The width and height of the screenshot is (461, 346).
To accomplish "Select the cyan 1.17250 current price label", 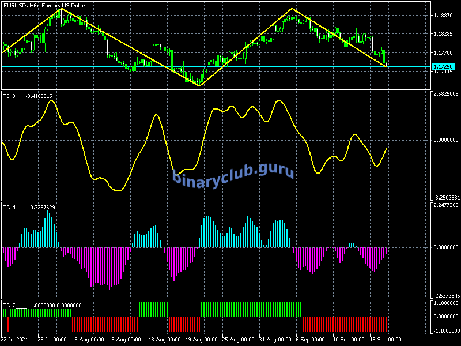I will point(443,67).
